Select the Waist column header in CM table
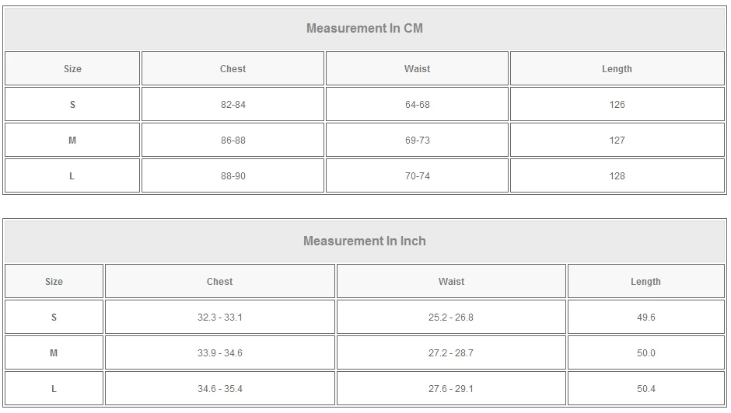Screen dimensions: 731x413 click(x=417, y=69)
